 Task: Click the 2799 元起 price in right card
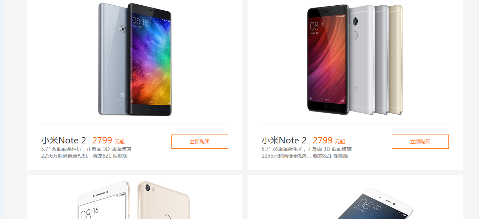pyautogui.click(x=329, y=141)
